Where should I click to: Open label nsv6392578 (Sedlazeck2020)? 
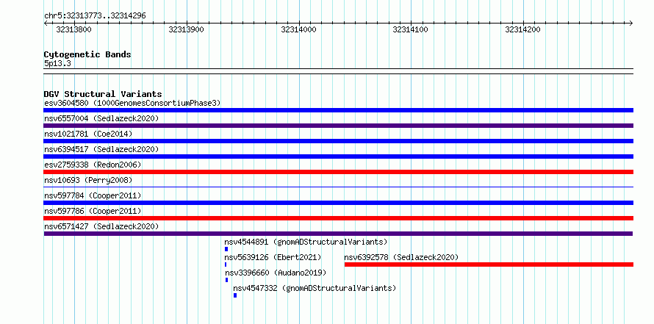(x=401, y=257)
